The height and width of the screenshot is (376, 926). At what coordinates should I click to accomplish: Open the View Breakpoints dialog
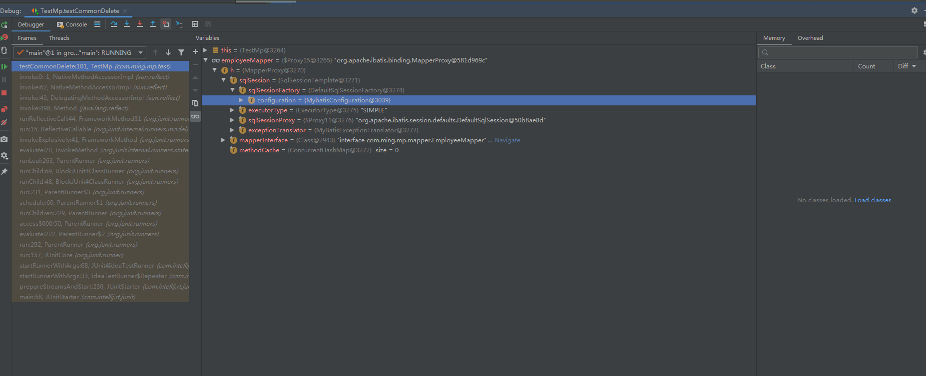coord(4,109)
